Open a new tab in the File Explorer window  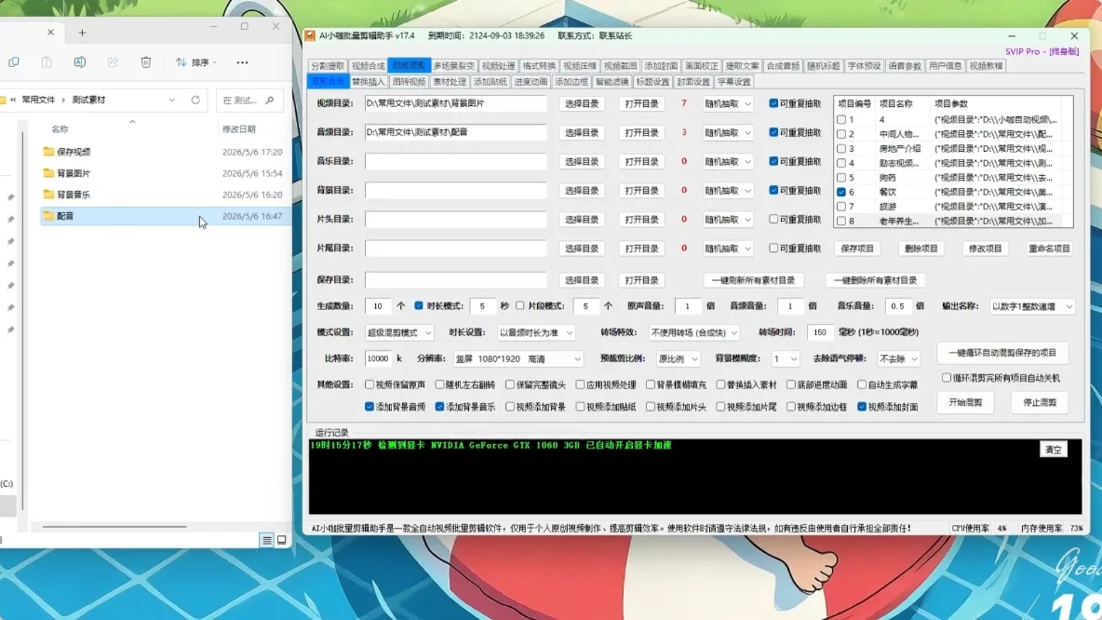pos(82,33)
